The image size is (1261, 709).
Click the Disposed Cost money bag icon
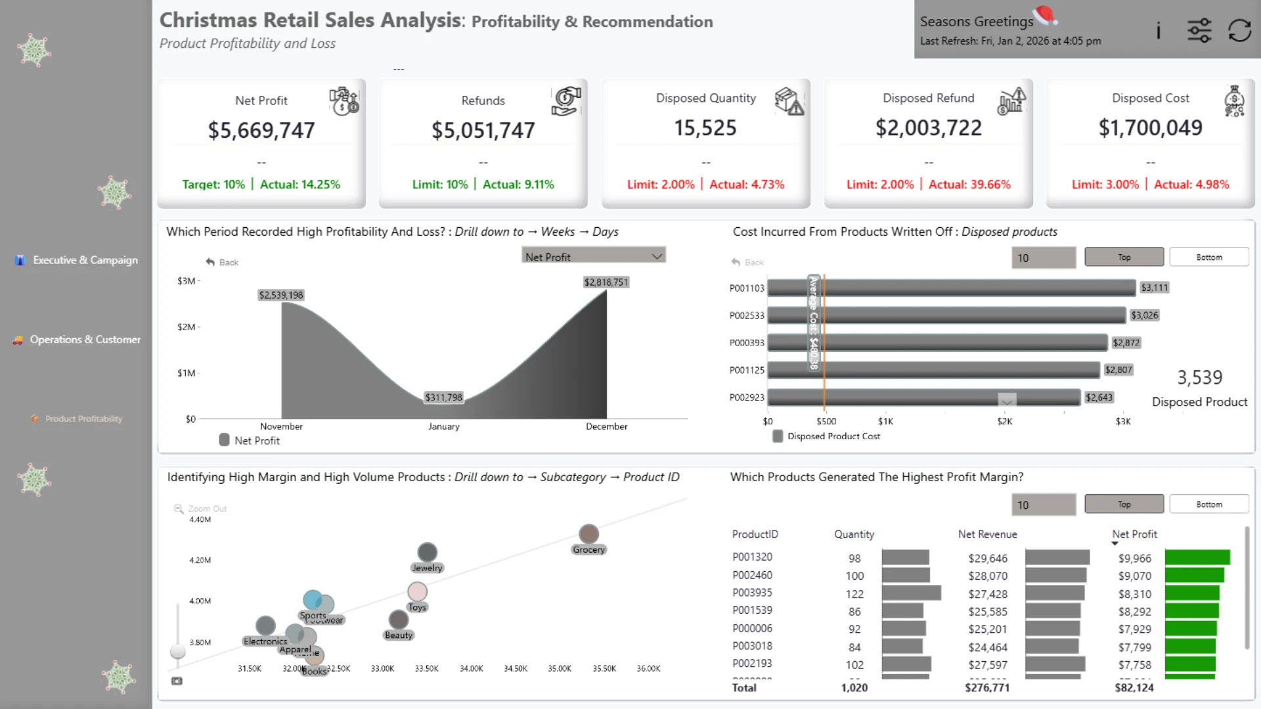coord(1234,101)
